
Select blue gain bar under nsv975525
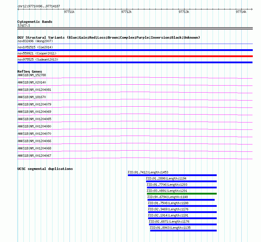pos(135,62)
